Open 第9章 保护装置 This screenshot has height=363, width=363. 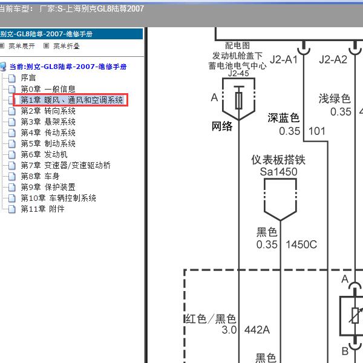click(48, 187)
